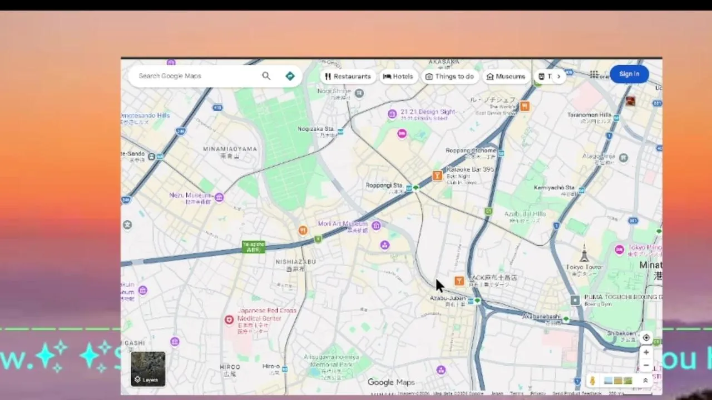Click the Kamiyacho Sta. station marker

pyautogui.click(x=582, y=190)
